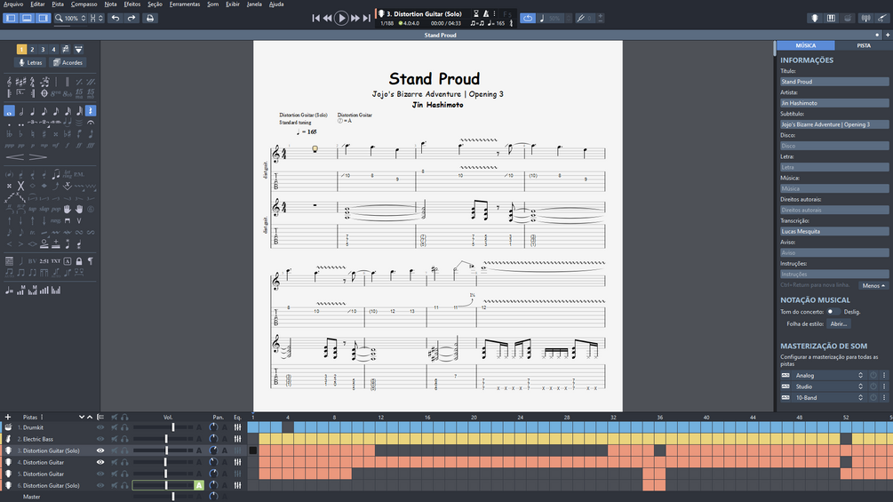Image resolution: width=893 pixels, height=502 pixels.
Task: Open the Letras editor
Action: click(x=30, y=62)
